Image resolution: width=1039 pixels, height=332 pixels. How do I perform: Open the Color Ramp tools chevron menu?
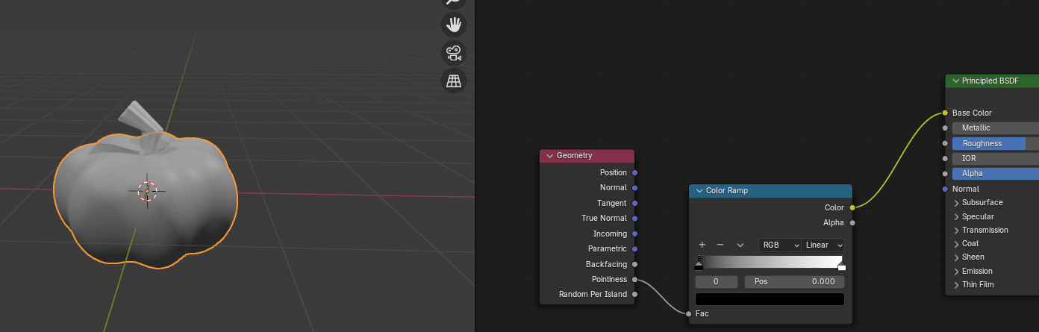pos(740,245)
